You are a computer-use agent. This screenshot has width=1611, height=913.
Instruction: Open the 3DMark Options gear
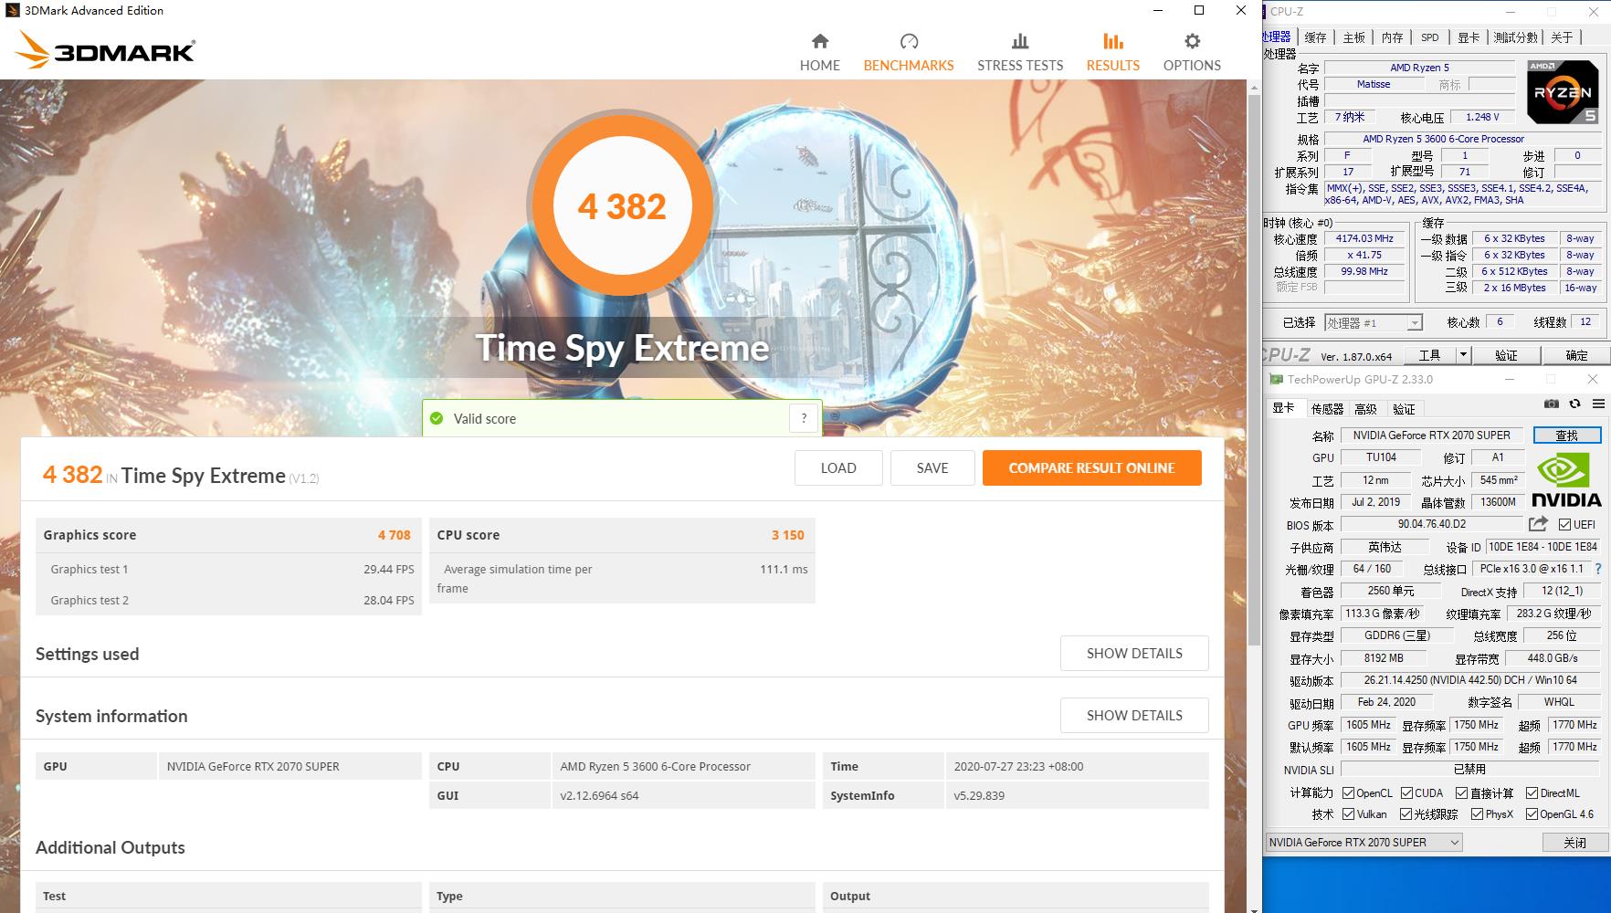click(1191, 52)
